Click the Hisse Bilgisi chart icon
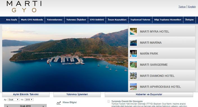The width and height of the screenshot is (198, 107). 59,103
